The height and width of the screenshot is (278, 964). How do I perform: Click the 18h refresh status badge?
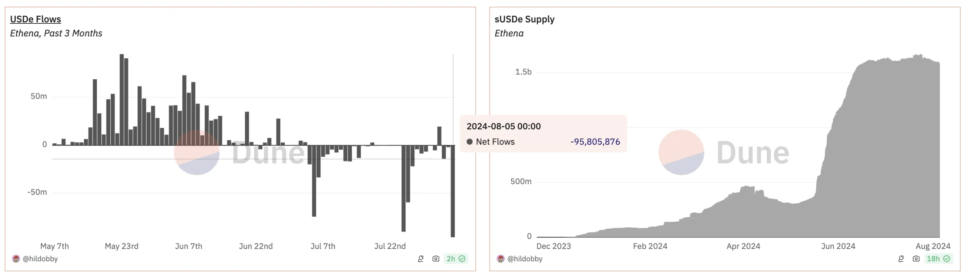(938, 259)
